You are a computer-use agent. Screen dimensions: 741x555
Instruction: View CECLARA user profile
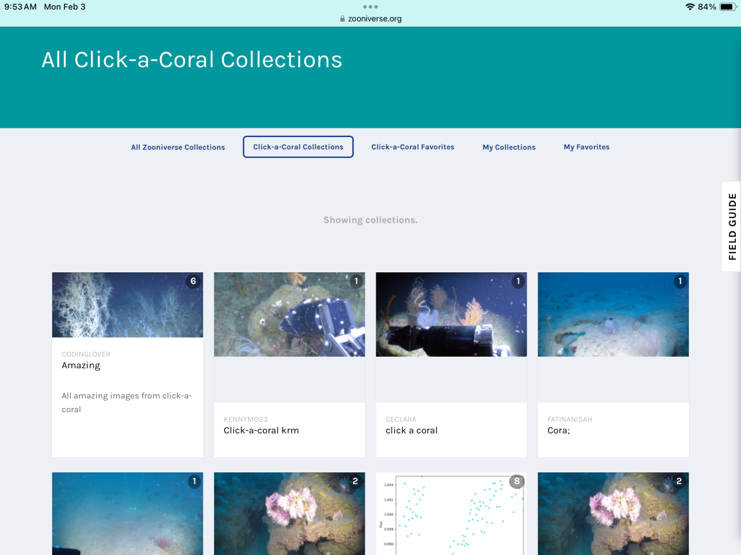point(401,420)
